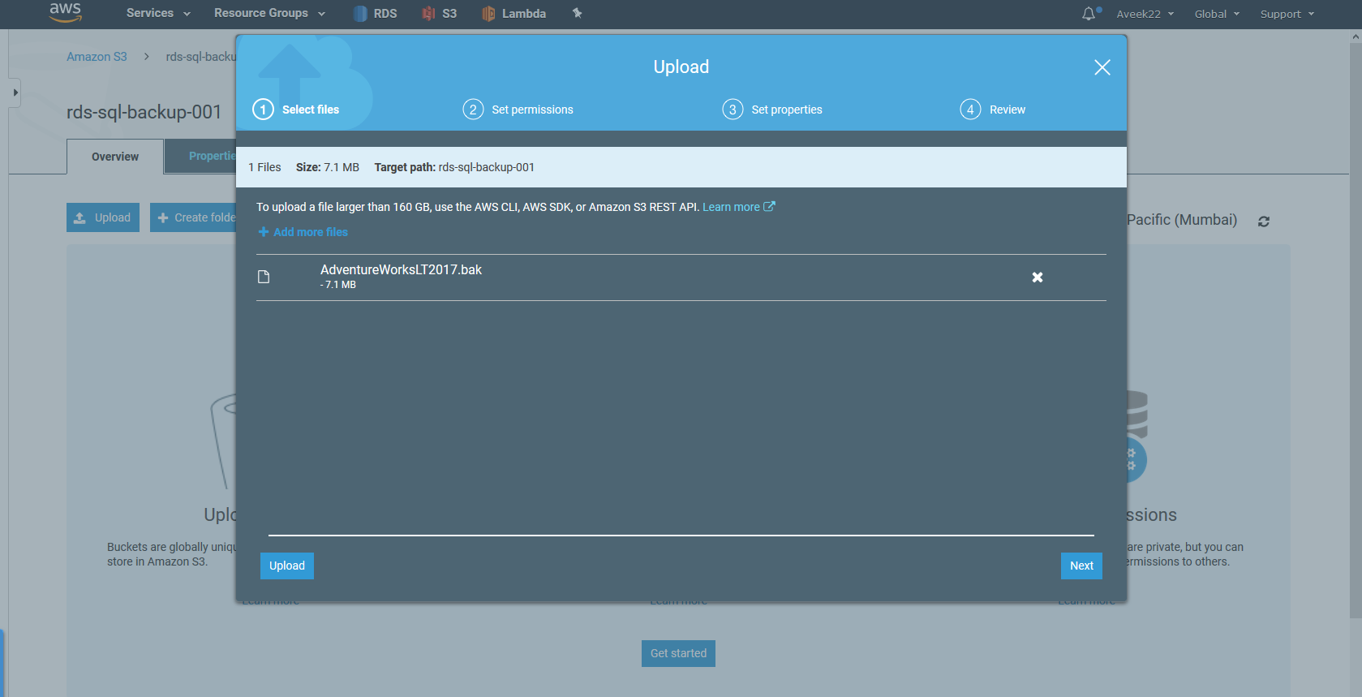The width and height of the screenshot is (1362, 697).
Task: Expand the left side navigation panel
Action: coord(15,93)
